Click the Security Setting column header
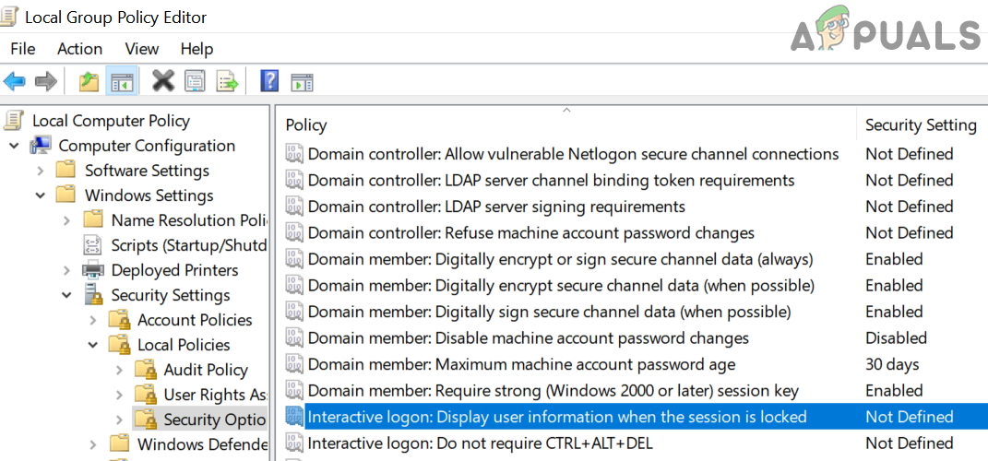Viewport: 988px width, 461px height. pos(920,125)
